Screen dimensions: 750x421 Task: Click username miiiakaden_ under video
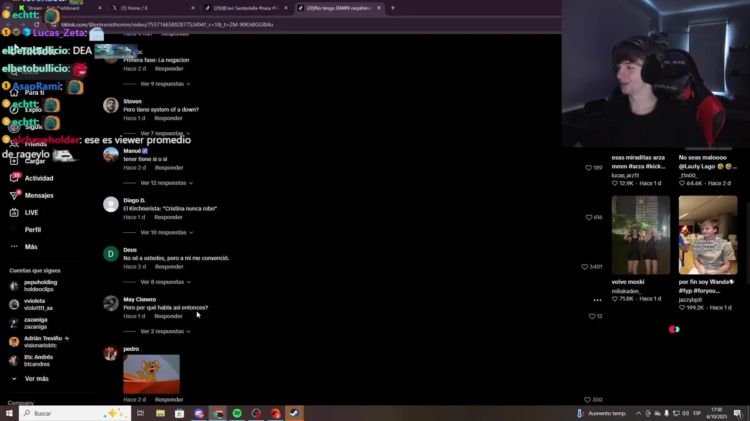[626, 291]
